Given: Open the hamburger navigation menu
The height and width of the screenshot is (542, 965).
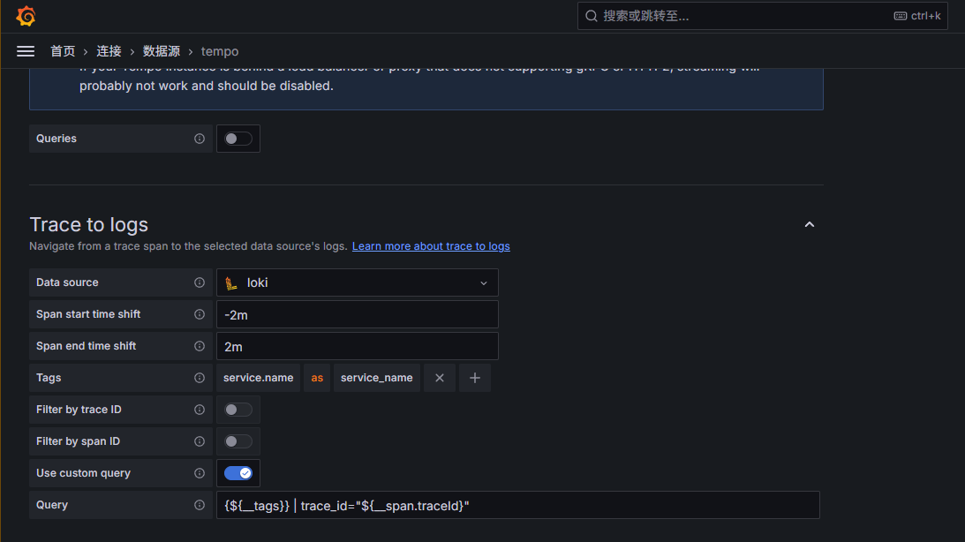Looking at the screenshot, I should (x=26, y=51).
